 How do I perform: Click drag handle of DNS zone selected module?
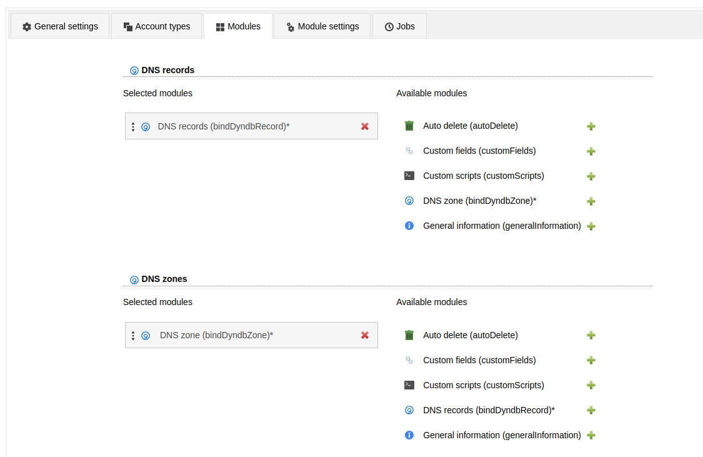[x=133, y=336]
